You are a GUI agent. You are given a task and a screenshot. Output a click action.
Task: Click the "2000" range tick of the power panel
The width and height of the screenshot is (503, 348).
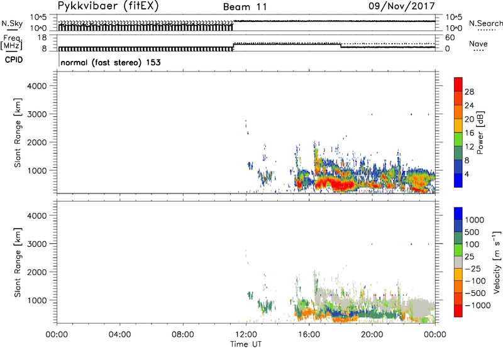[x=36, y=142]
